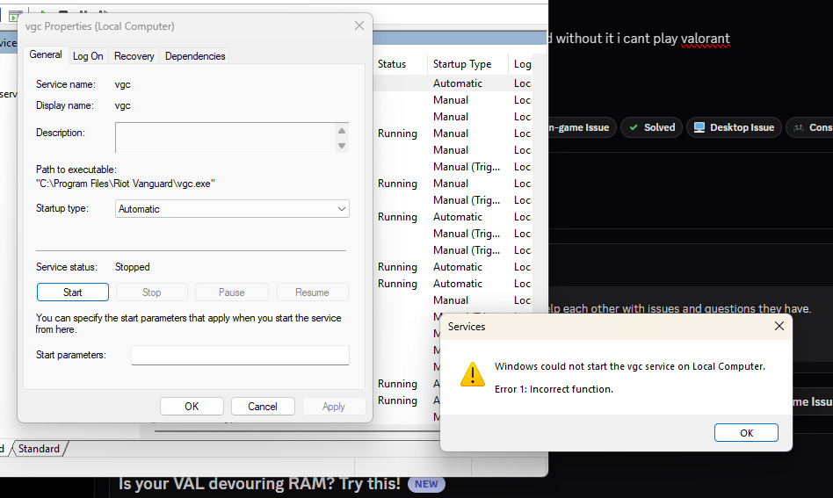833x498 pixels.
Task: Click OK in the vgc Properties dialog
Action: (x=192, y=406)
